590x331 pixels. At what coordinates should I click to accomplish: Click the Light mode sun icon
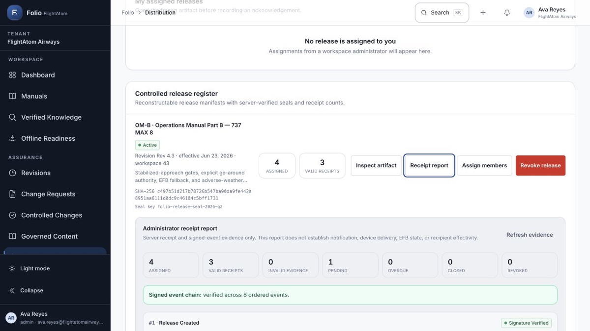pos(12,268)
